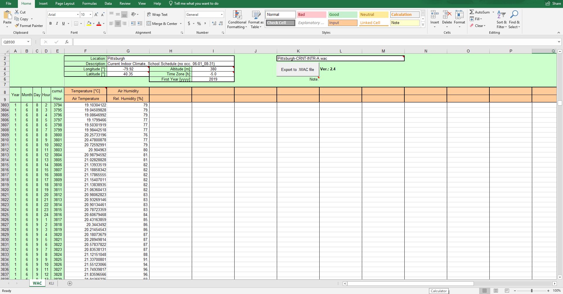Click the Percent Style icon

point(199,23)
